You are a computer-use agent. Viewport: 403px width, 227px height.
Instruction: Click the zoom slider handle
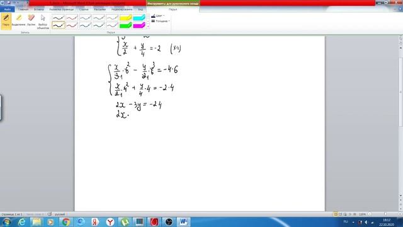click(385, 214)
